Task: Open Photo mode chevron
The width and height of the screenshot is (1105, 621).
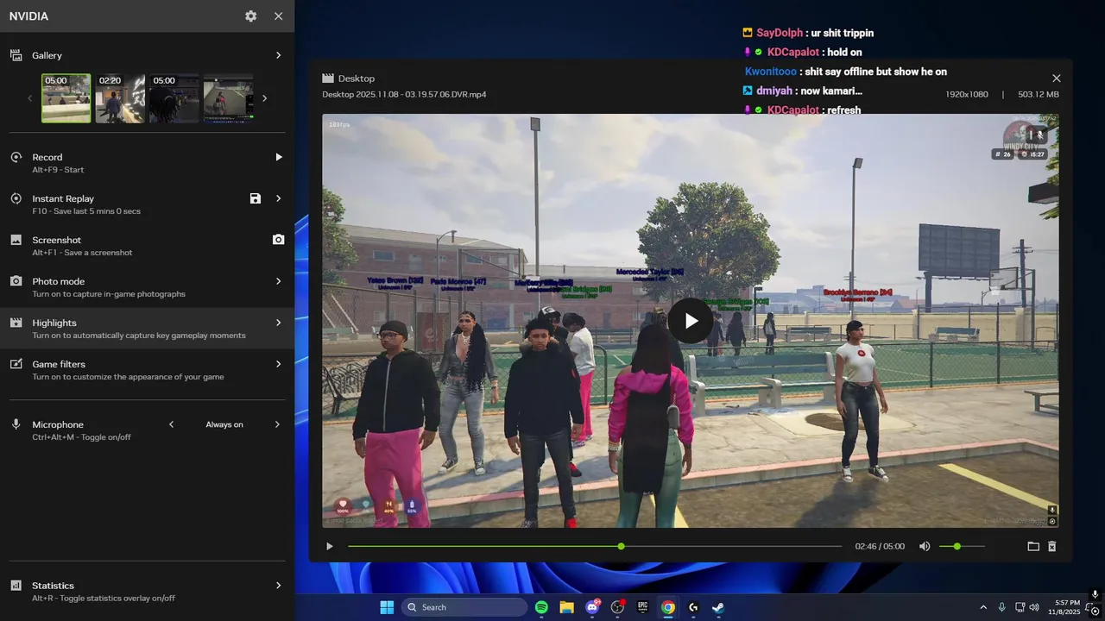Action: tap(278, 281)
